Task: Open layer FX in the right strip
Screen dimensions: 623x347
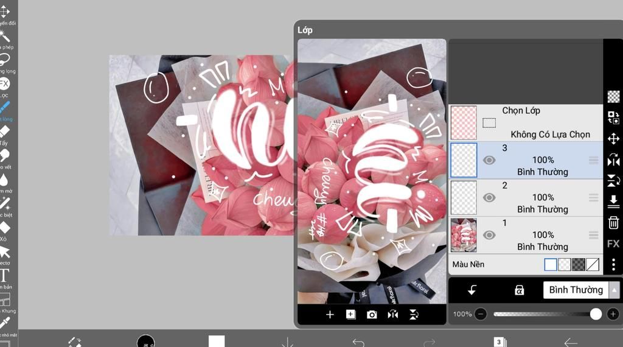Action: (x=613, y=244)
